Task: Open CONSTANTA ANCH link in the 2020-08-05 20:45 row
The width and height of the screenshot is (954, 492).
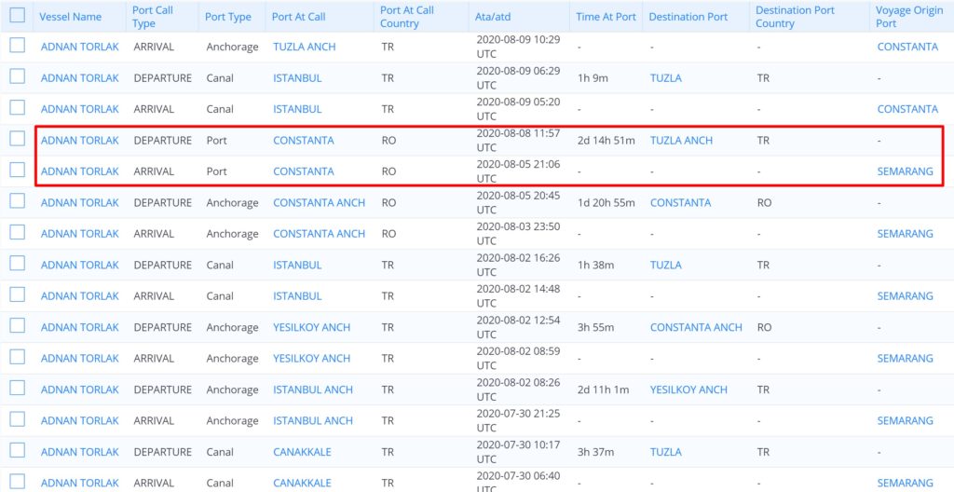Action: click(x=319, y=202)
